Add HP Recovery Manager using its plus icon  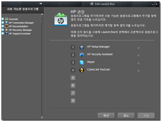point(3,30)
